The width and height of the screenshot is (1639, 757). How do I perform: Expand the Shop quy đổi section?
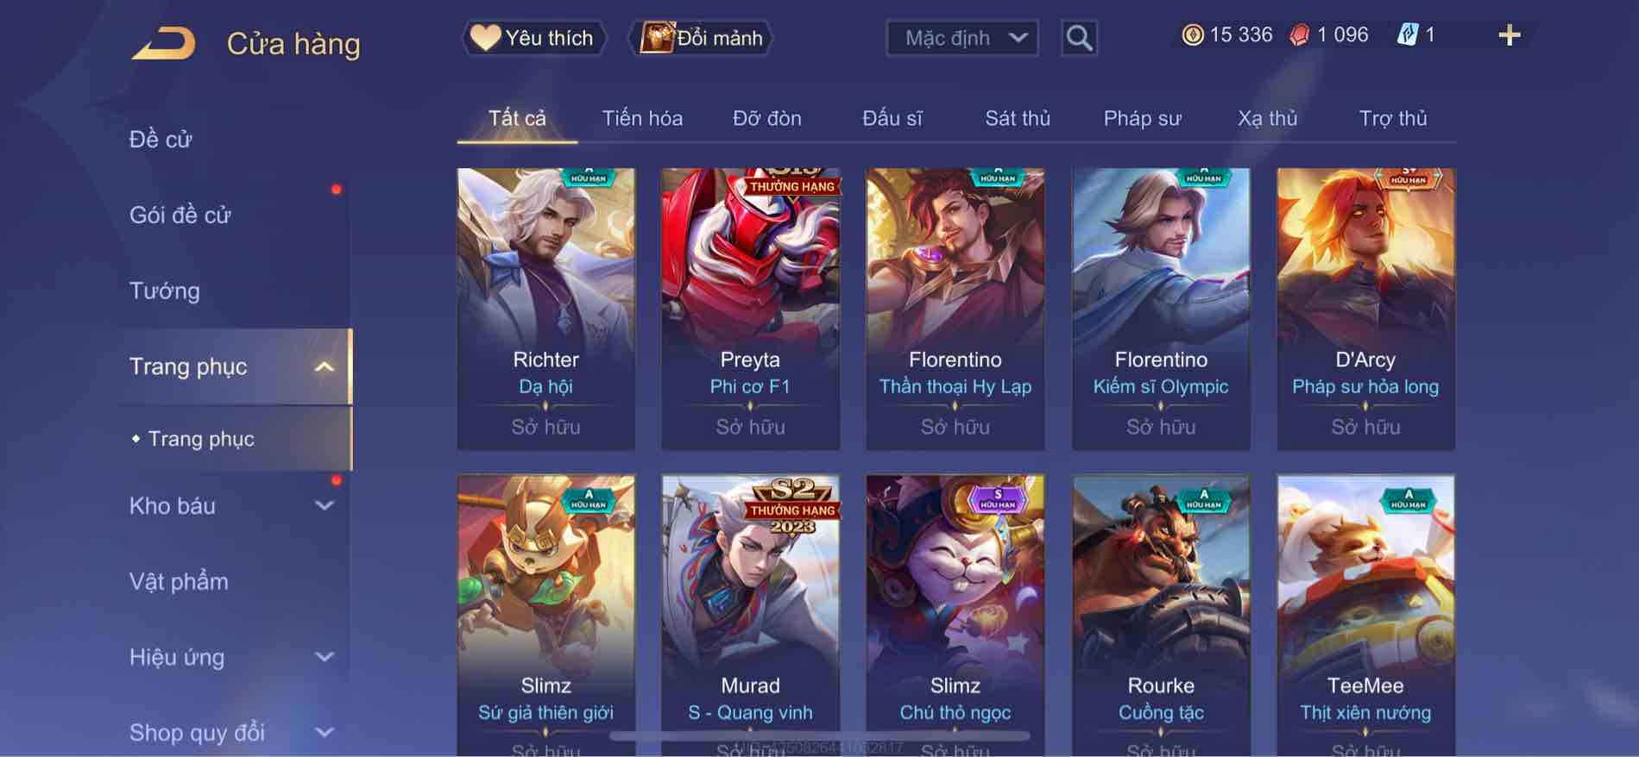pos(325,733)
